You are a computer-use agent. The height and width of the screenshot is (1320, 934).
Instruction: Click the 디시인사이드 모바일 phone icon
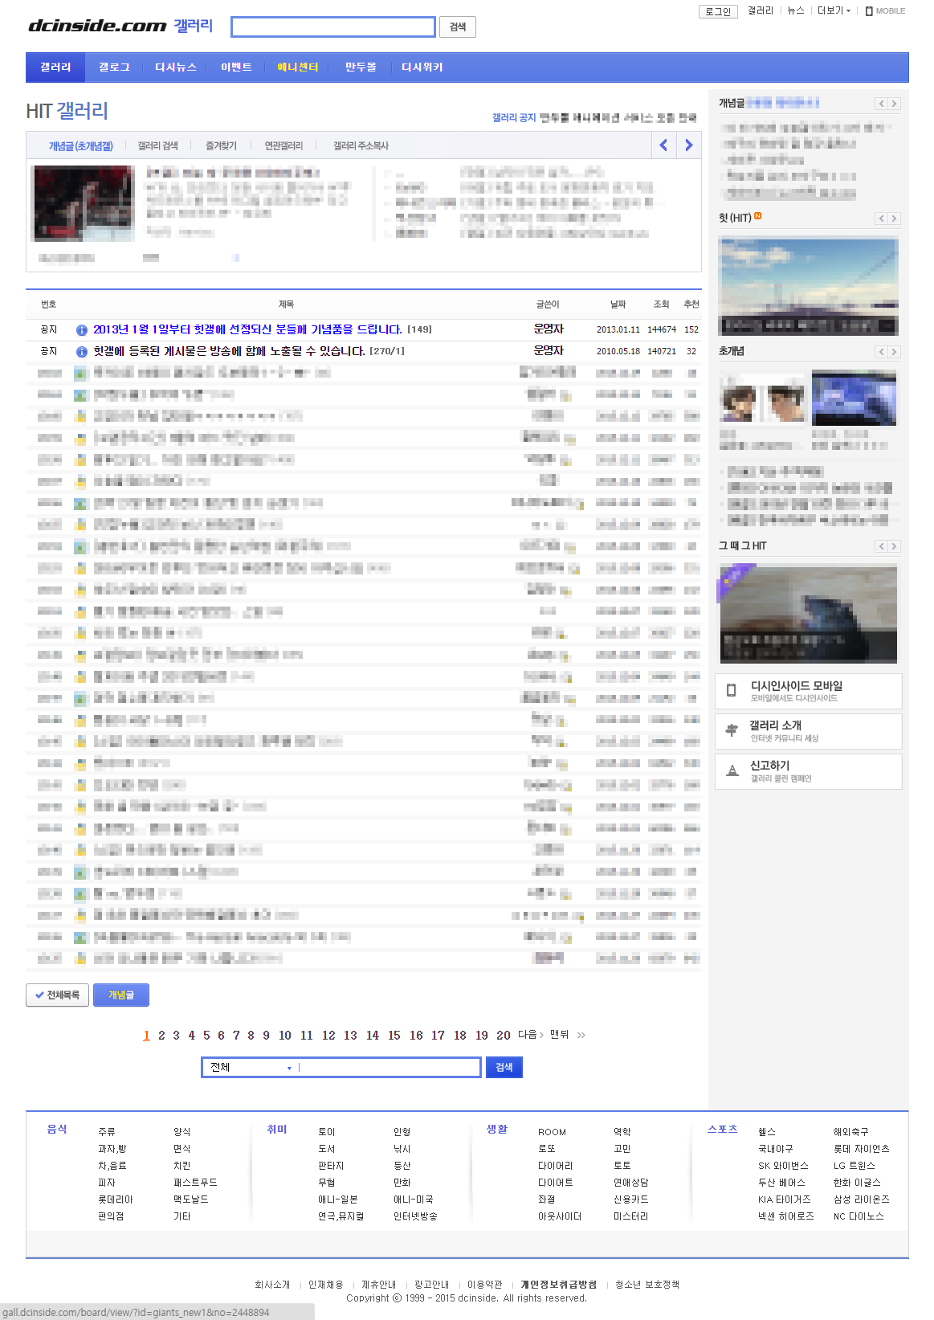732,691
